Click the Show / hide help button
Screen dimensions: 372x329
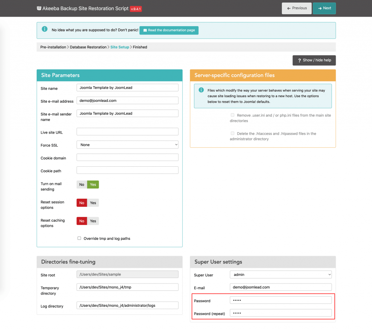(314, 60)
